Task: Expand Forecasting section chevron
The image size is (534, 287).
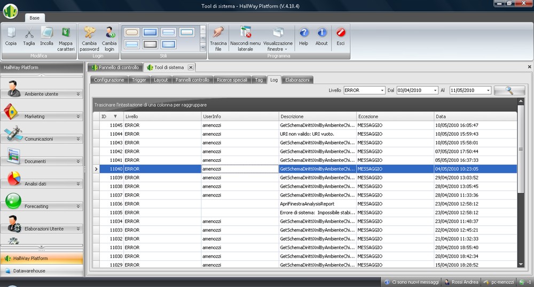Action: click(78, 206)
